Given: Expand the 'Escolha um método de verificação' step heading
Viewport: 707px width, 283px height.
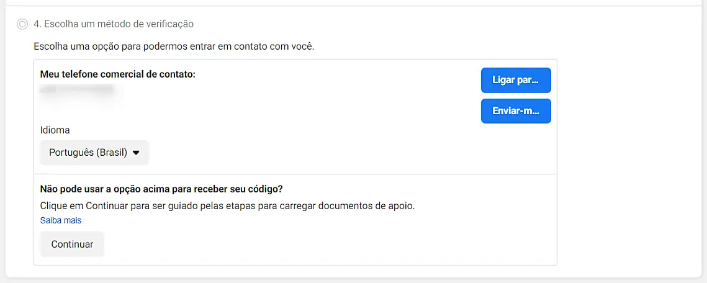Looking at the screenshot, I should 114,24.
